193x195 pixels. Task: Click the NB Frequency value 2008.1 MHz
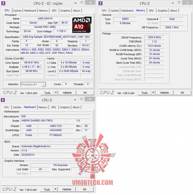[172, 27]
